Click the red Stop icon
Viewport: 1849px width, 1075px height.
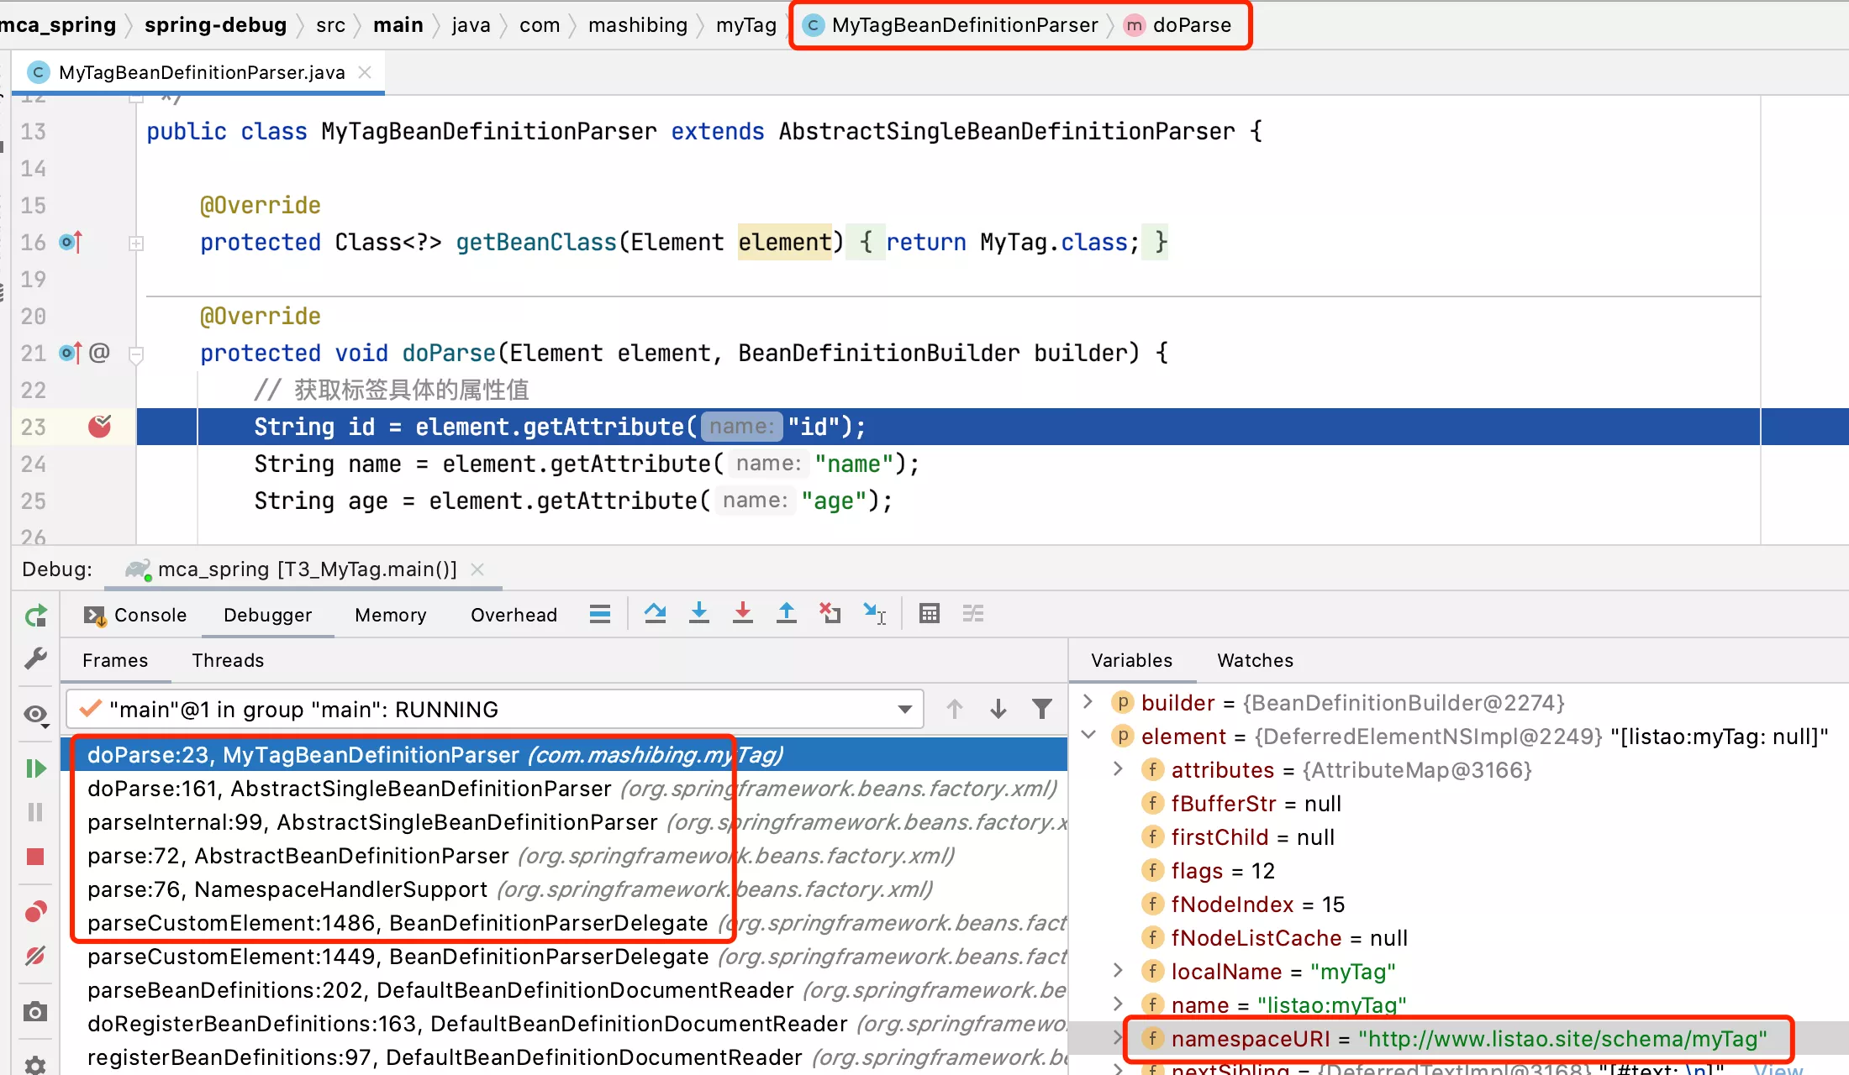click(x=35, y=857)
